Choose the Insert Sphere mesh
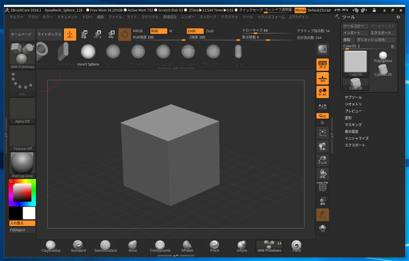 point(88,55)
